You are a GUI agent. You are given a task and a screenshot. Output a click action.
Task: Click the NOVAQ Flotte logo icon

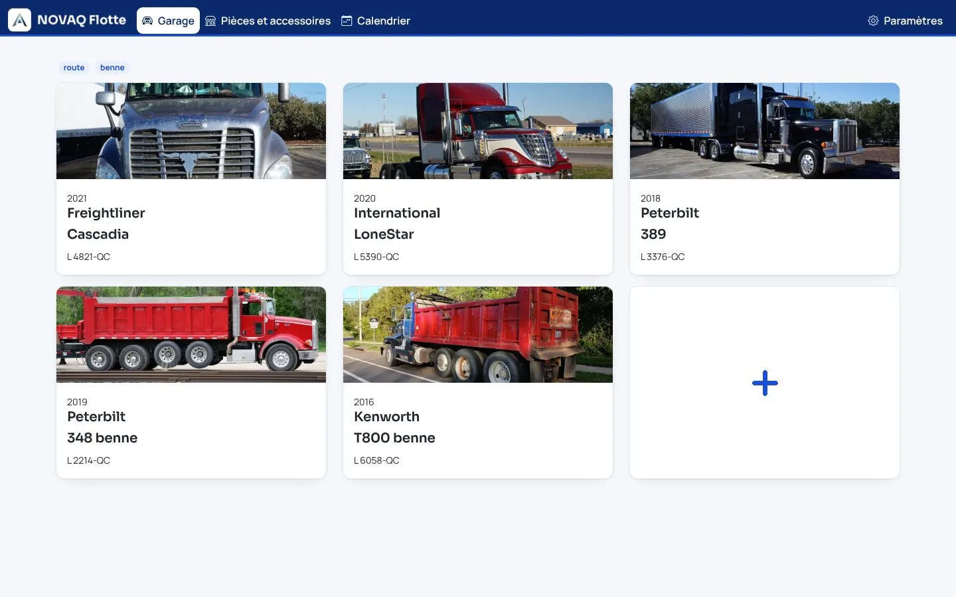click(20, 21)
